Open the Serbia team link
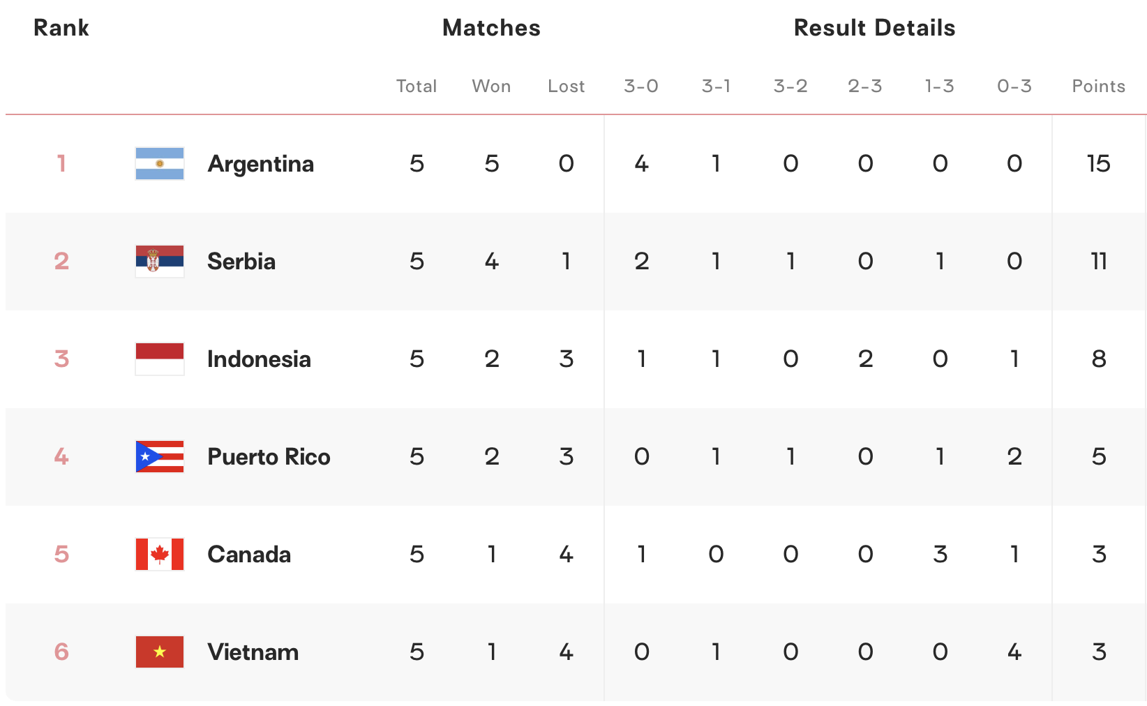 click(x=241, y=262)
